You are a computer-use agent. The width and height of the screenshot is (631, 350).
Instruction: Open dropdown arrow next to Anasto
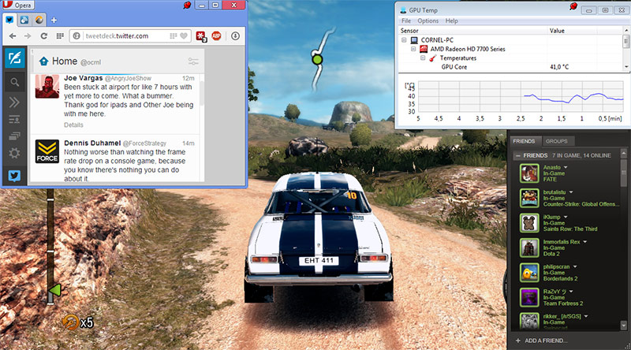[x=566, y=167]
